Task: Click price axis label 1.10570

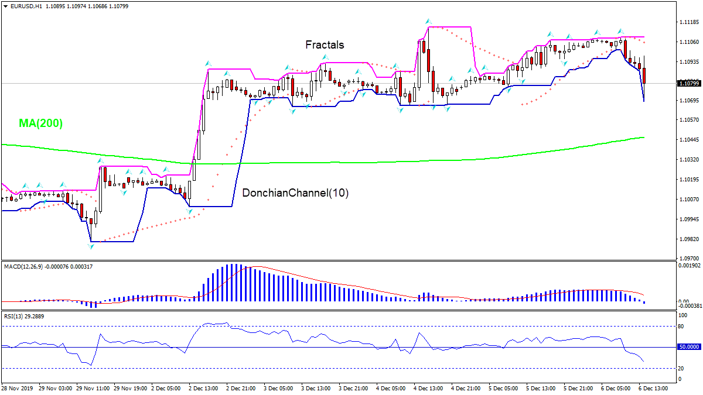Action: point(690,120)
